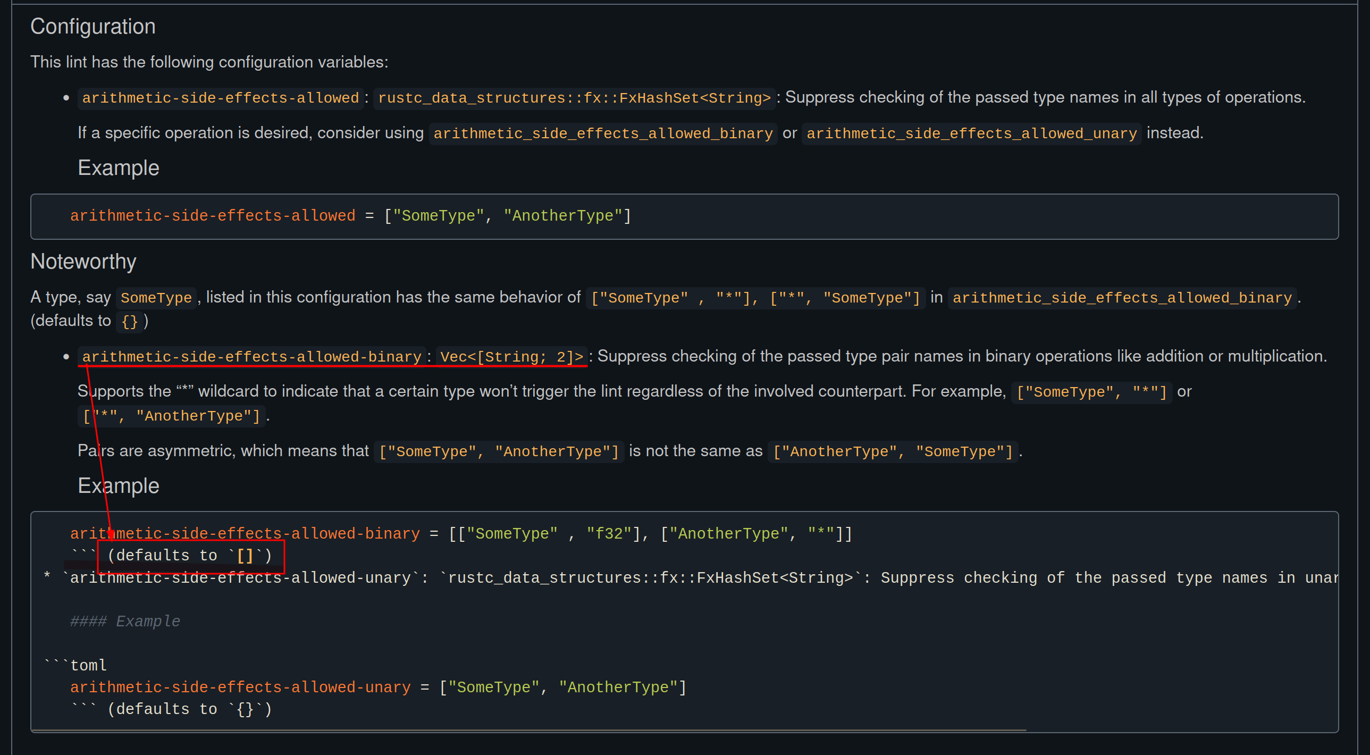The width and height of the screenshot is (1370, 755).
Task: Click the Noteworthy heading
Action: (x=83, y=262)
